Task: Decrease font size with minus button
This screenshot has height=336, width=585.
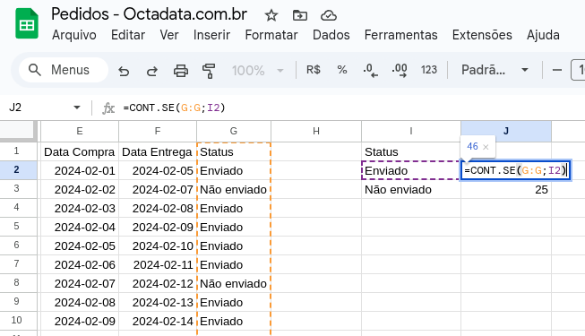Action: [x=557, y=70]
